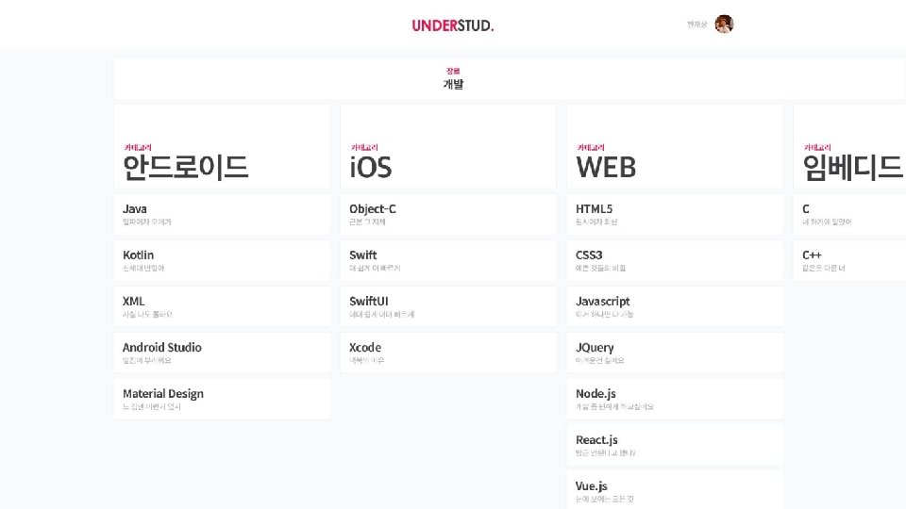Image resolution: width=906 pixels, height=509 pixels.
Task: Select the Object-C card
Action: pos(448,214)
